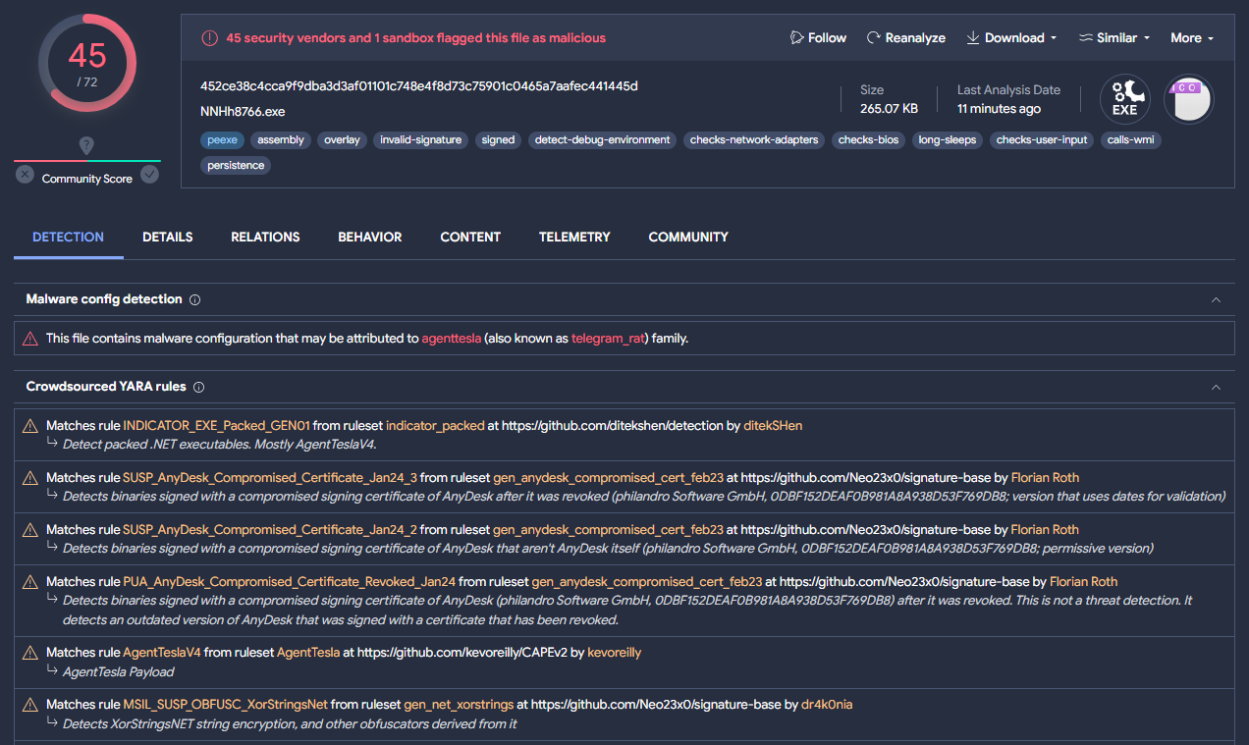The height and width of the screenshot is (745, 1249).
Task: Switch to the BEHAVIOR tab
Action: coord(369,237)
